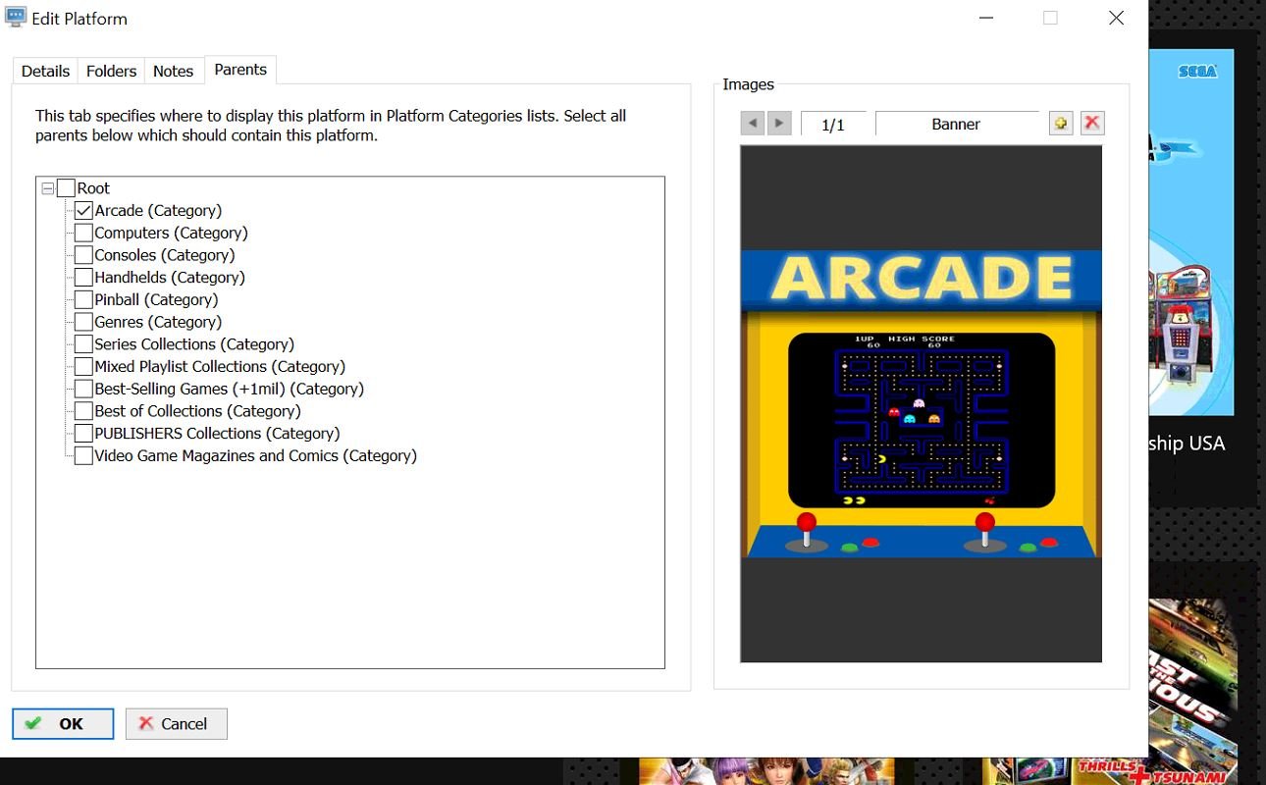Screen dimensions: 1266x785
Task: Check the Mixed Playlist Collections checkbox
Action: tap(83, 366)
